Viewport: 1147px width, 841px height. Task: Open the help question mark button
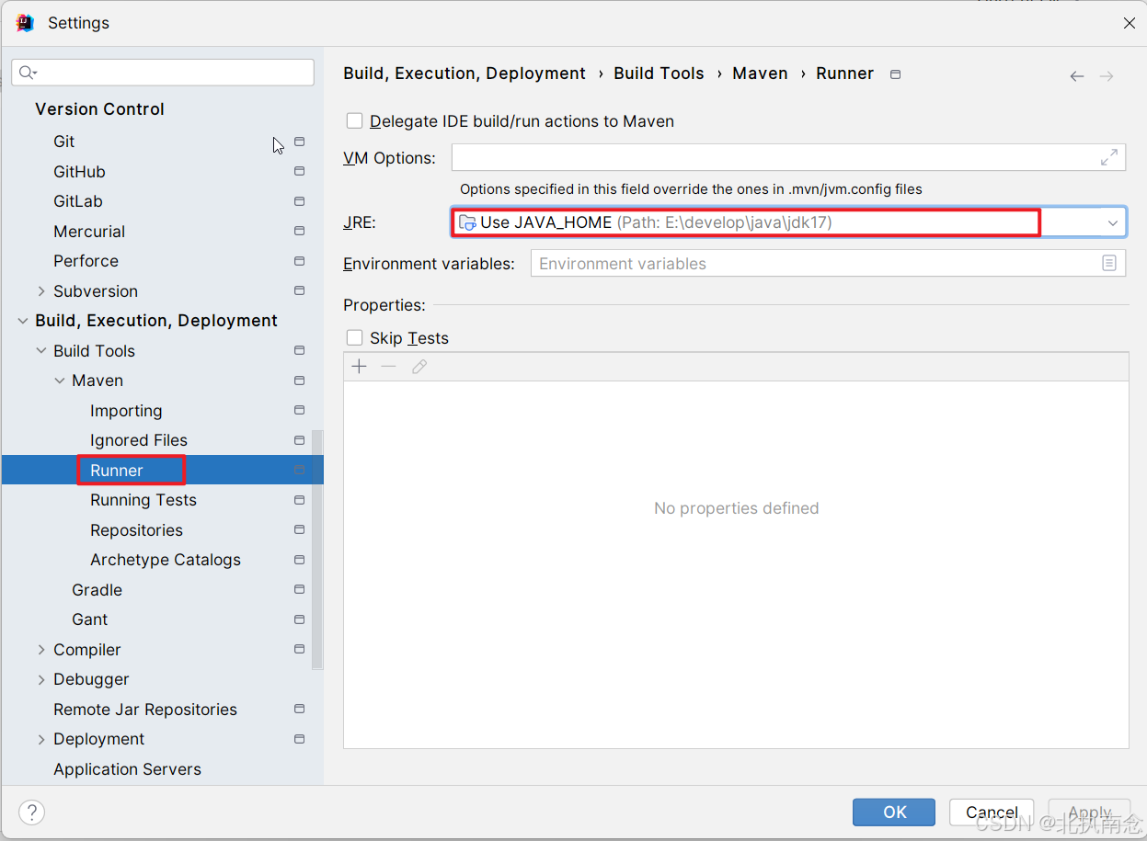click(x=32, y=813)
